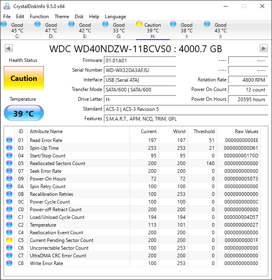
Task: Click status orb for Load/Unload Cycle Count
Action: (9, 217)
